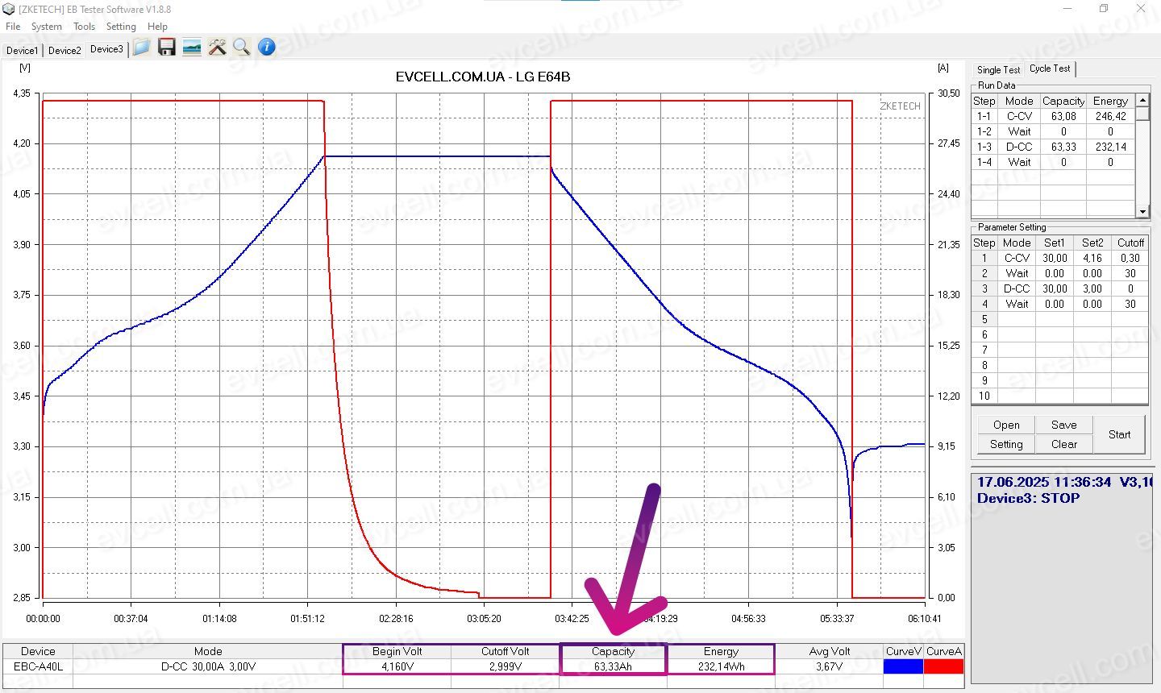Click Run Data step 1-4 cell
The image size is (1161, 693).
click(984, 162)
